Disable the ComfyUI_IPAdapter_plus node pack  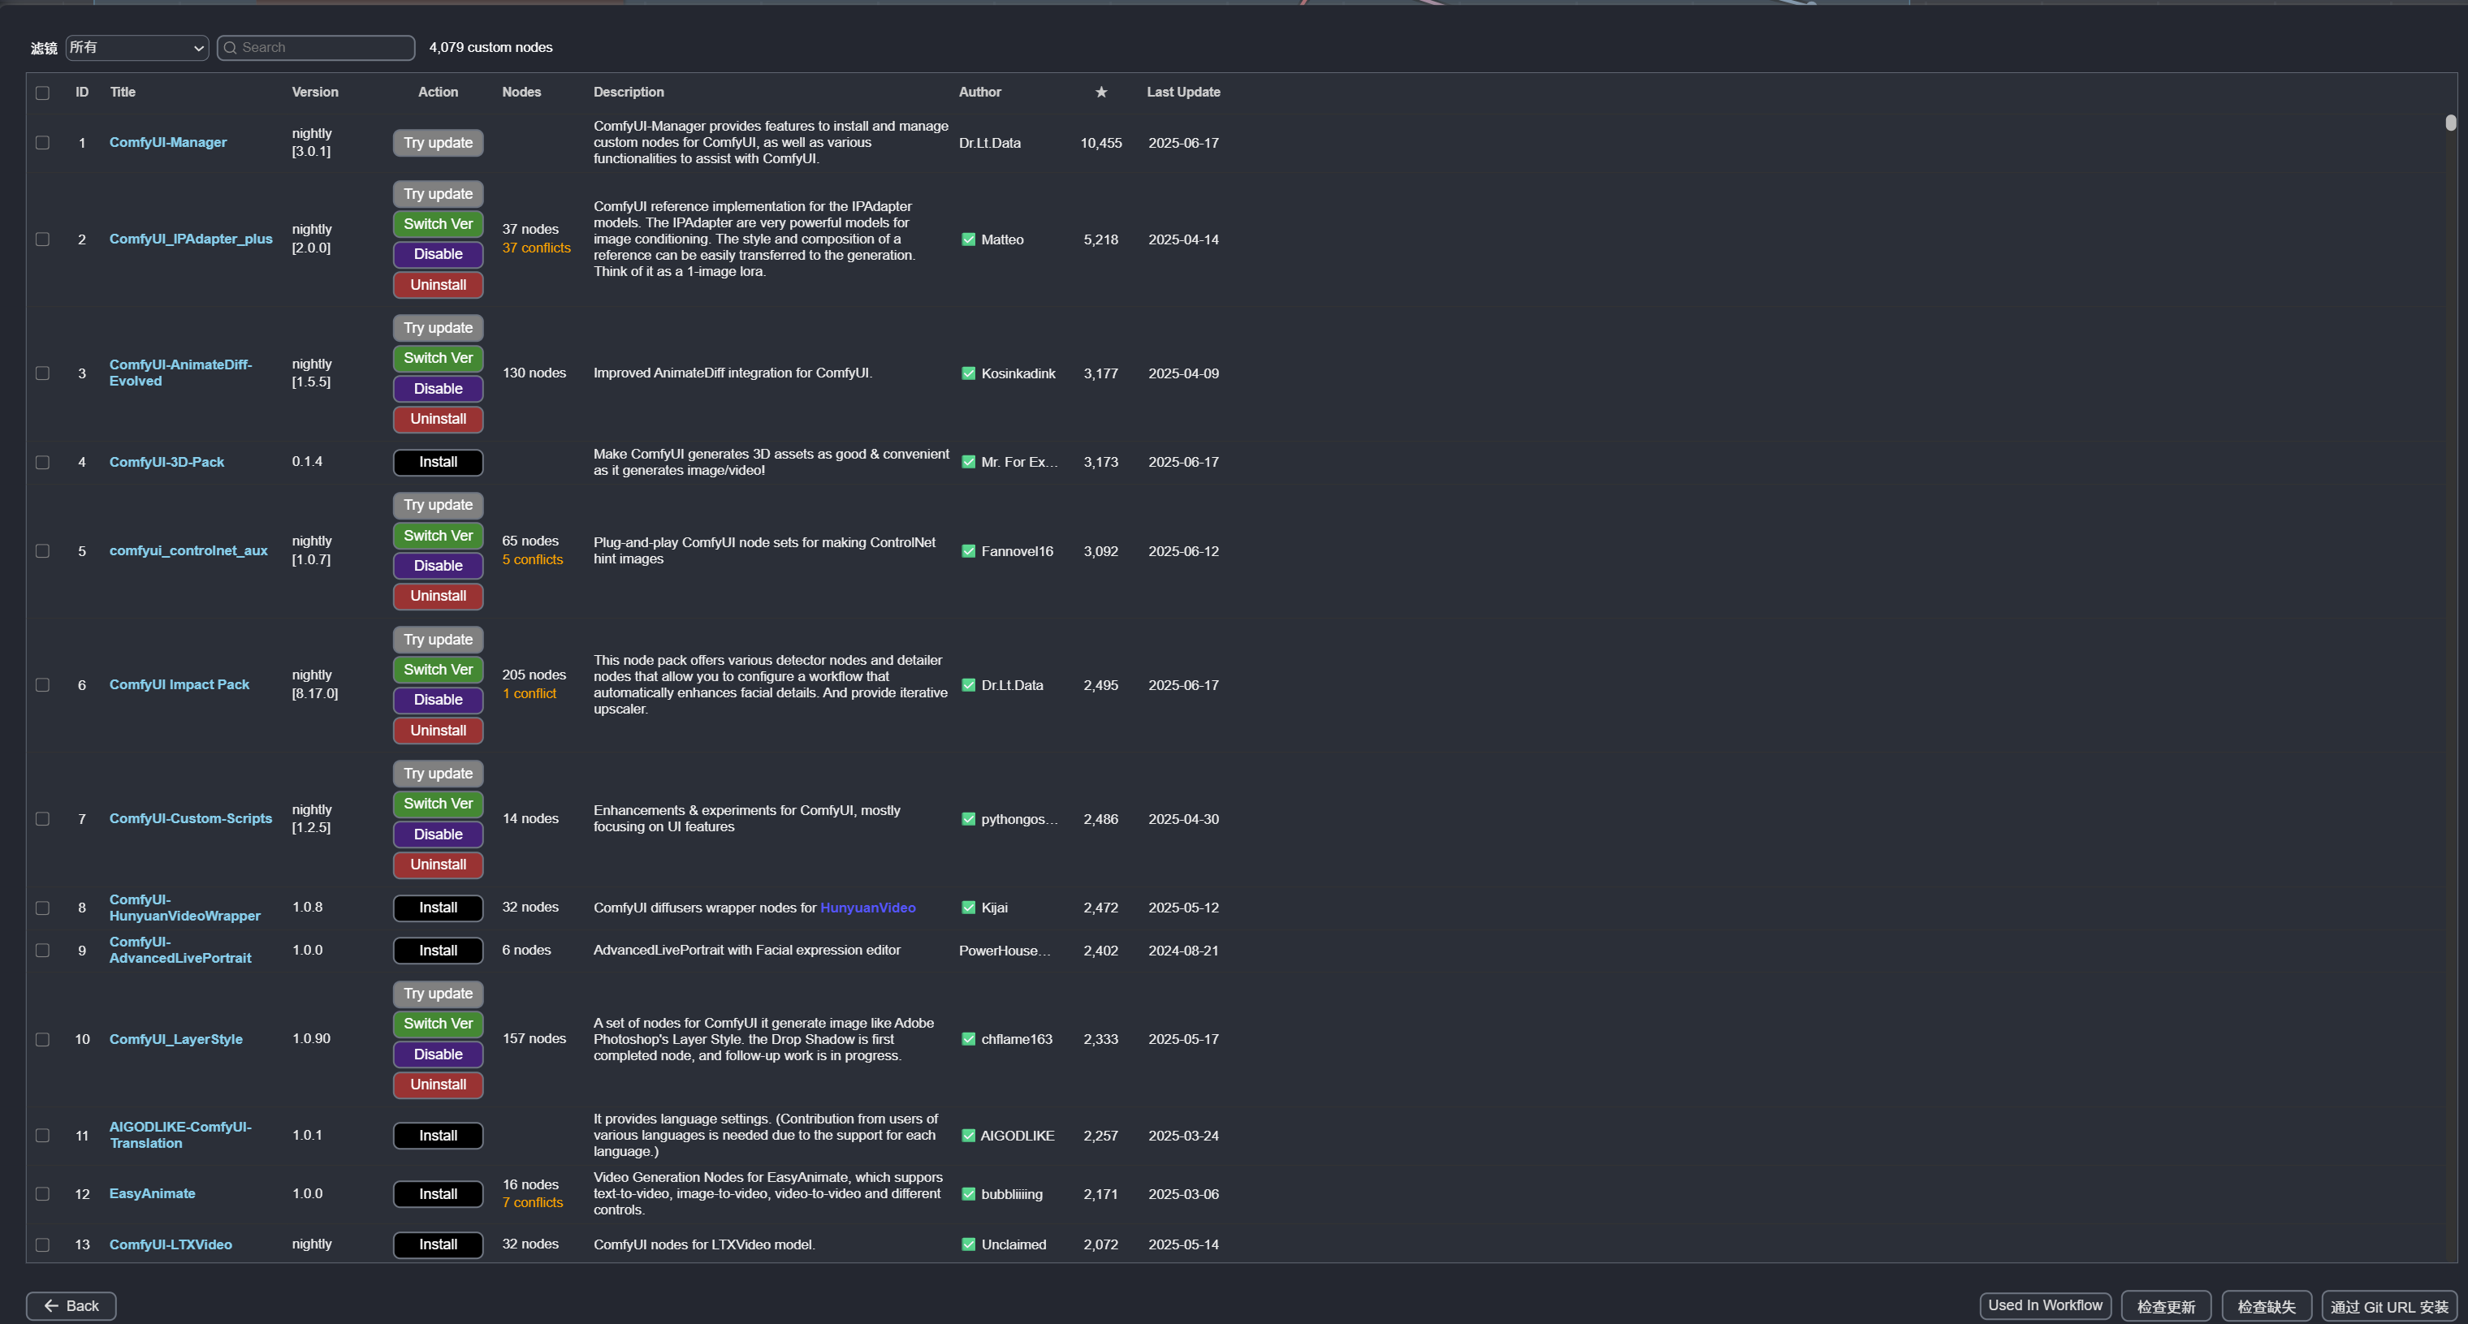pos(438,255)
